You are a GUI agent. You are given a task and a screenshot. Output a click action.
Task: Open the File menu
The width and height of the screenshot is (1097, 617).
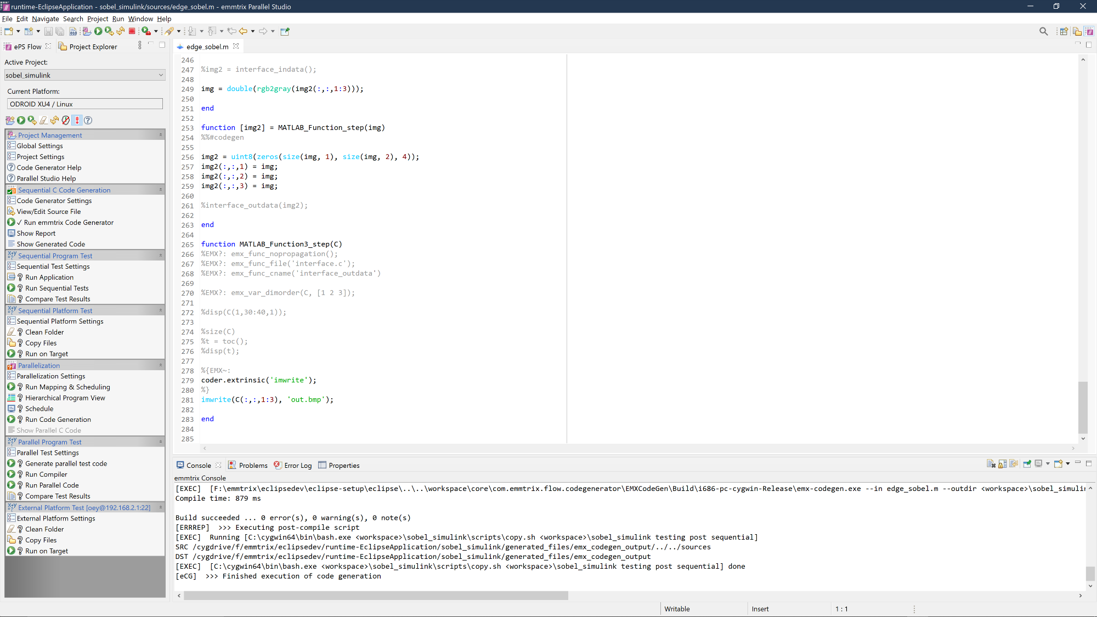7,19
